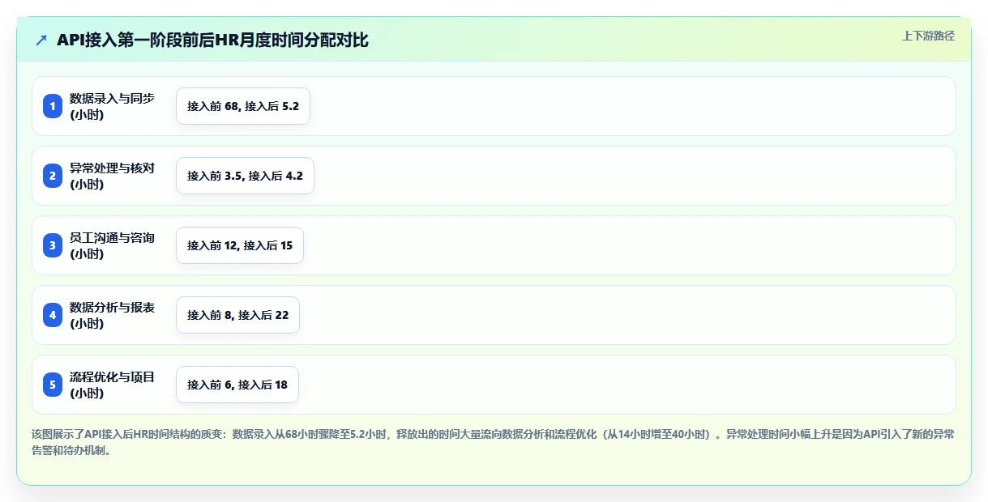Click the chip 接入前 68, 接入后 5.2

coord(243,106)
